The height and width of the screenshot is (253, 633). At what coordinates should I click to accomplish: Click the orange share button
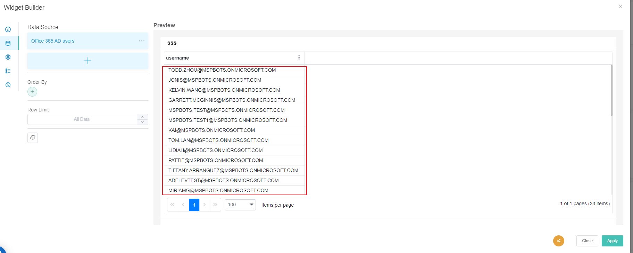pyautogui.click(x=558, y=241)
